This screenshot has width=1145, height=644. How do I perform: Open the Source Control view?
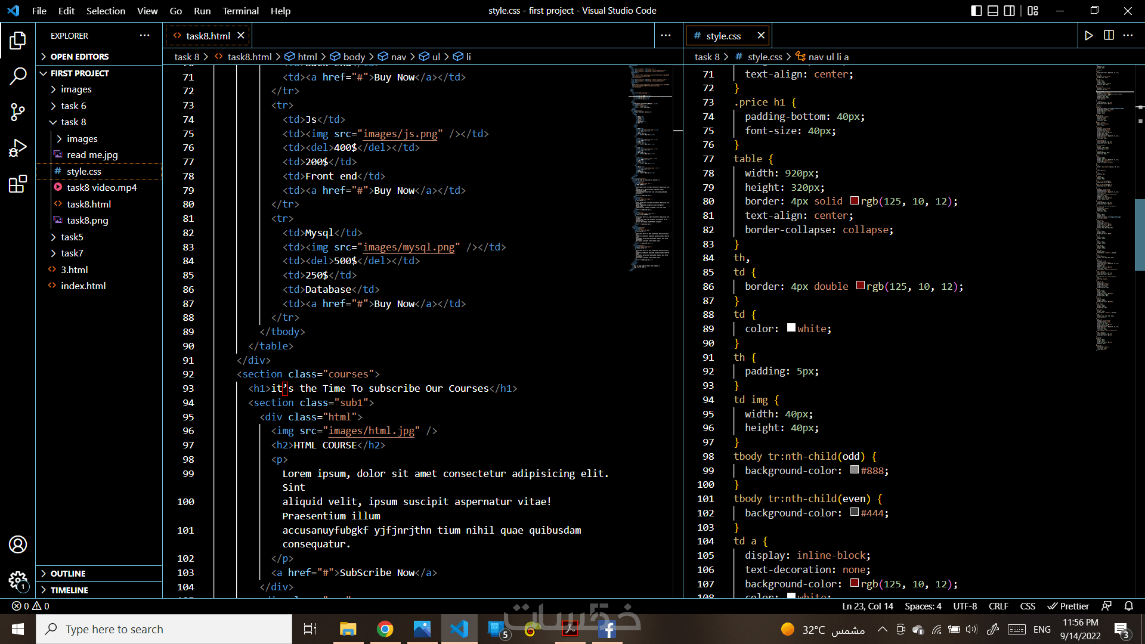pyautogui.click(x=18, y=112)
